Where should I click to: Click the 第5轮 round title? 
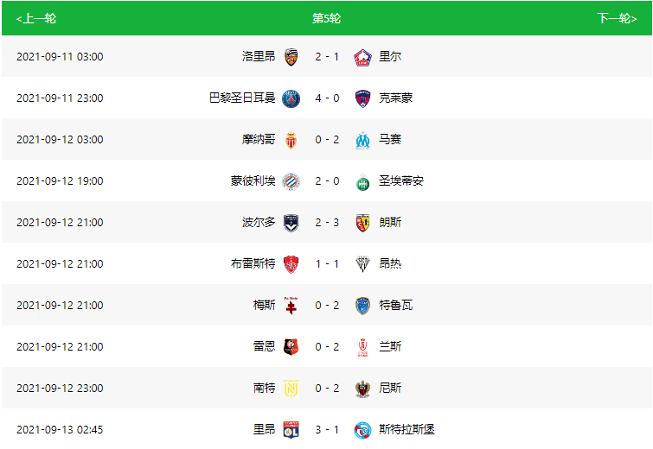click(327, 19)
